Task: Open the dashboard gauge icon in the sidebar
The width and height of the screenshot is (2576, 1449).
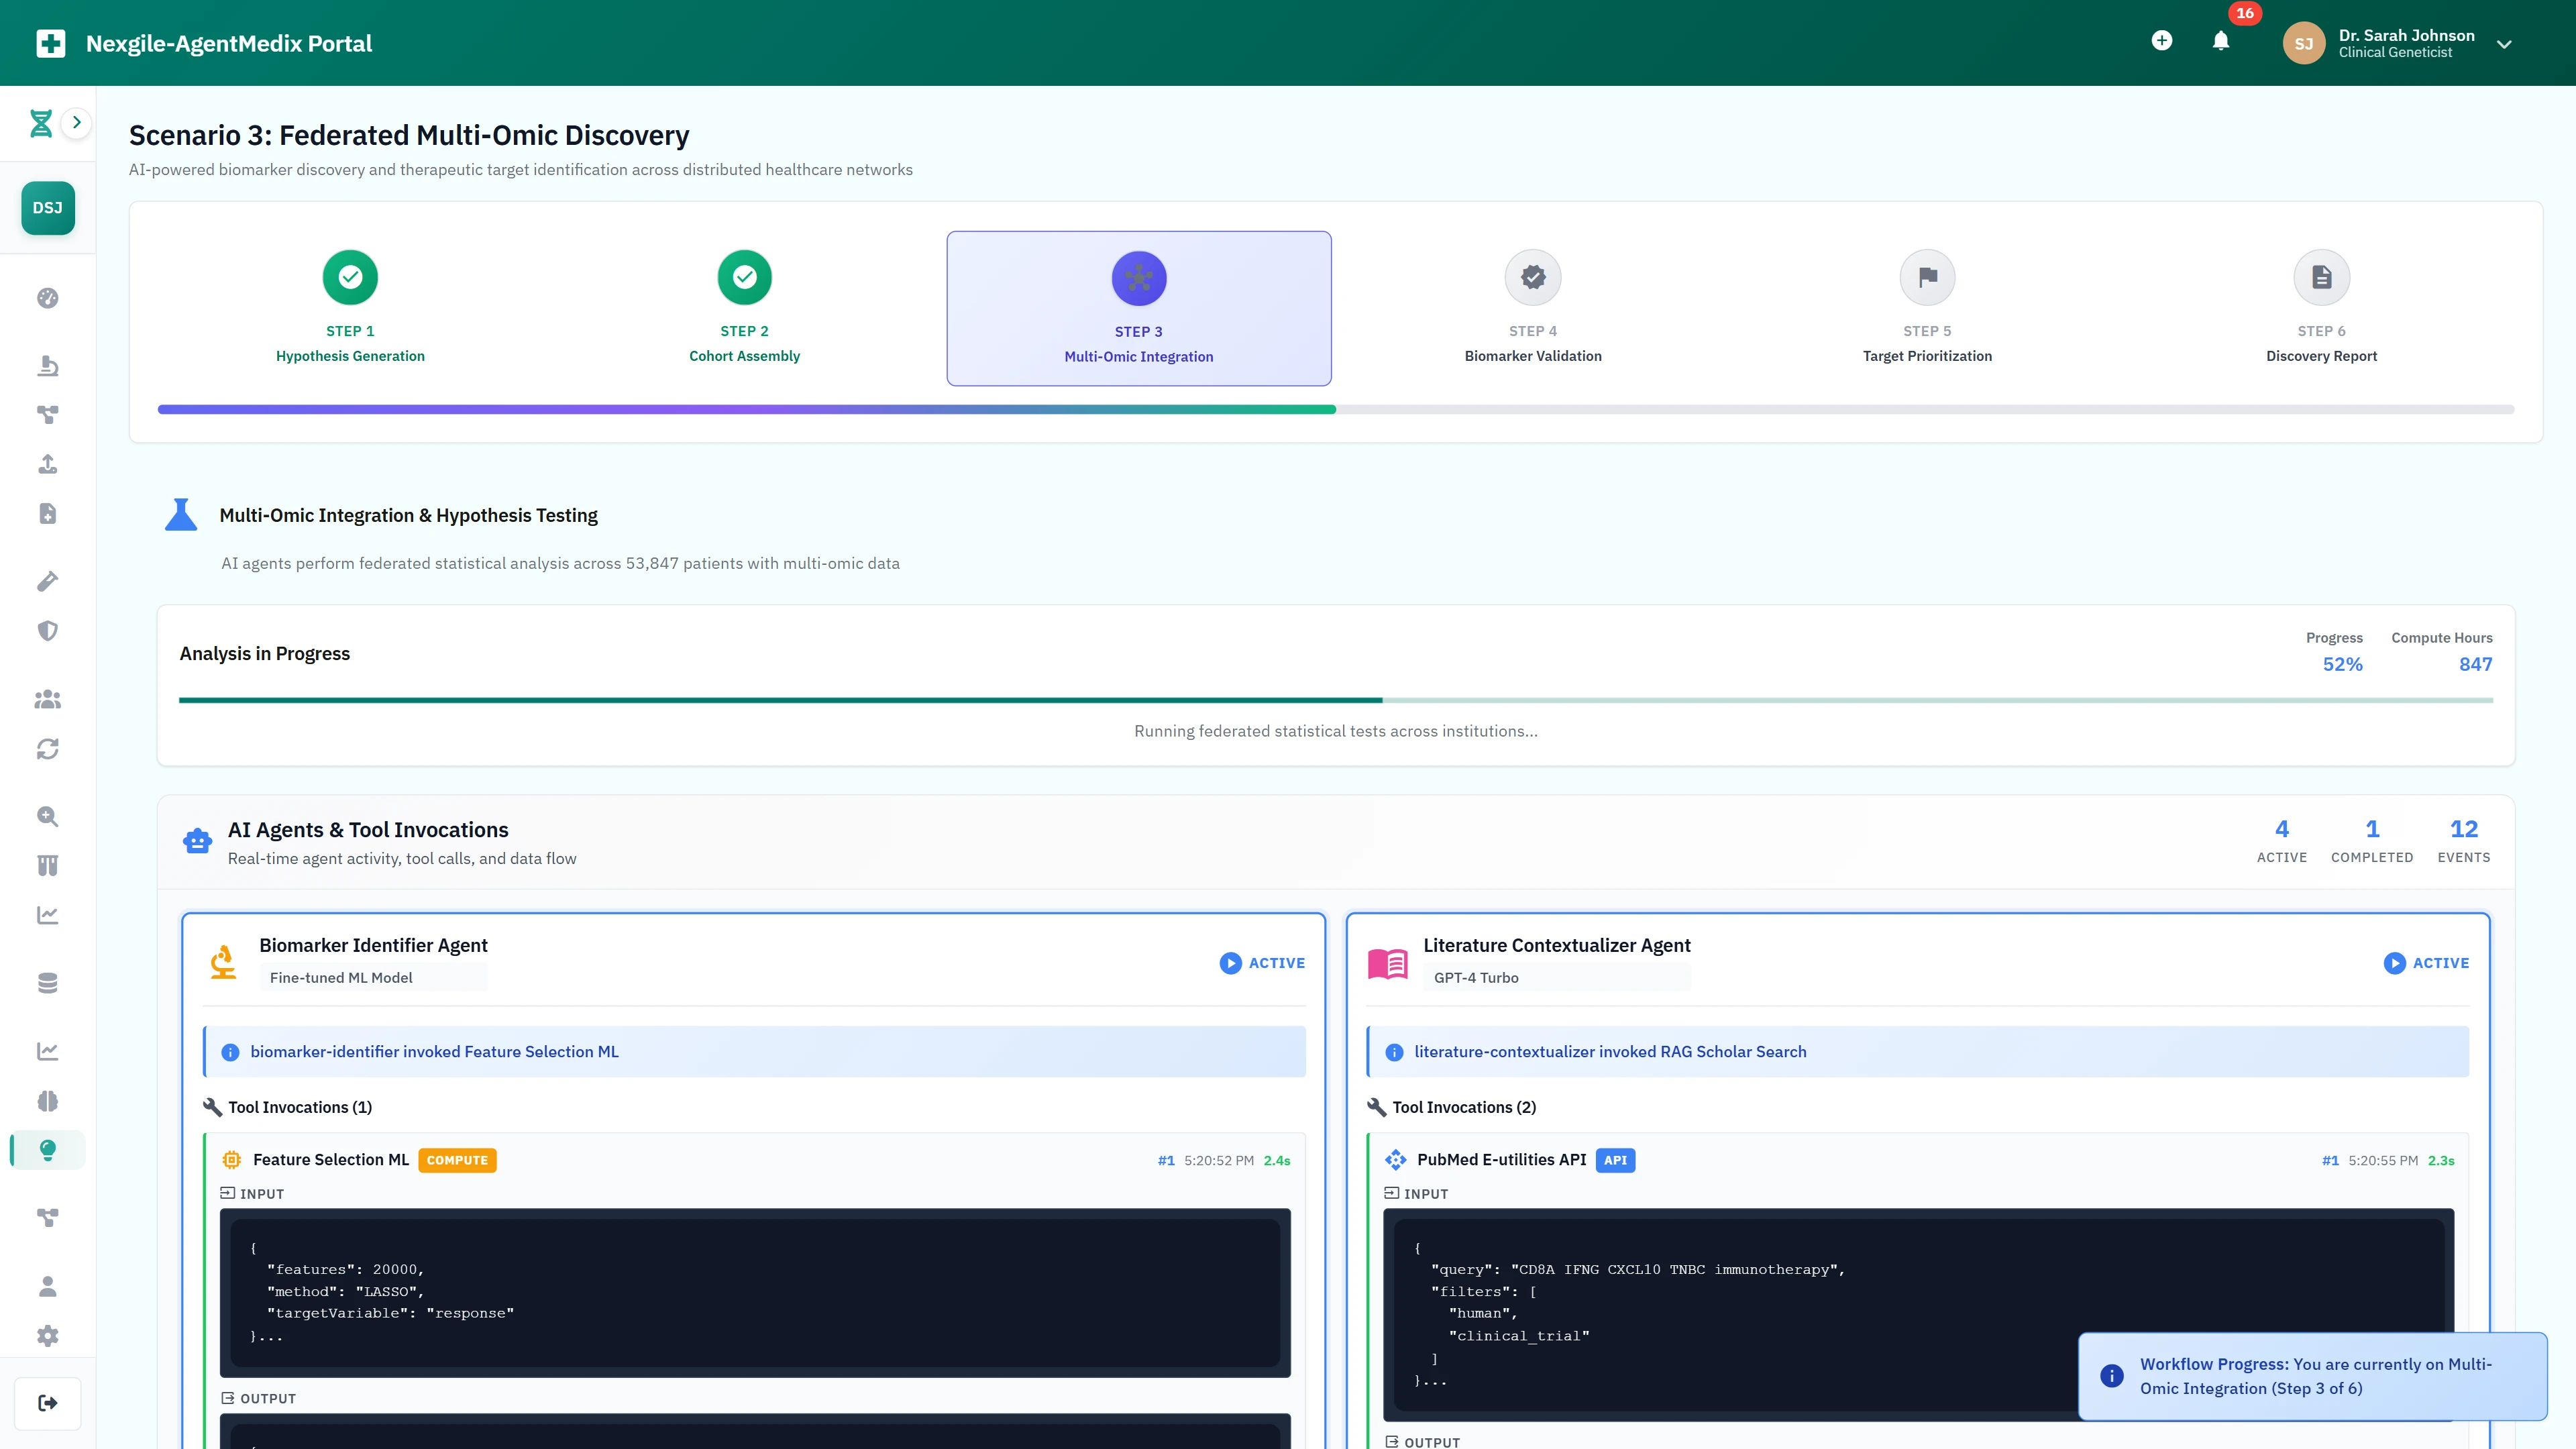Action: [x=47, y=298]
